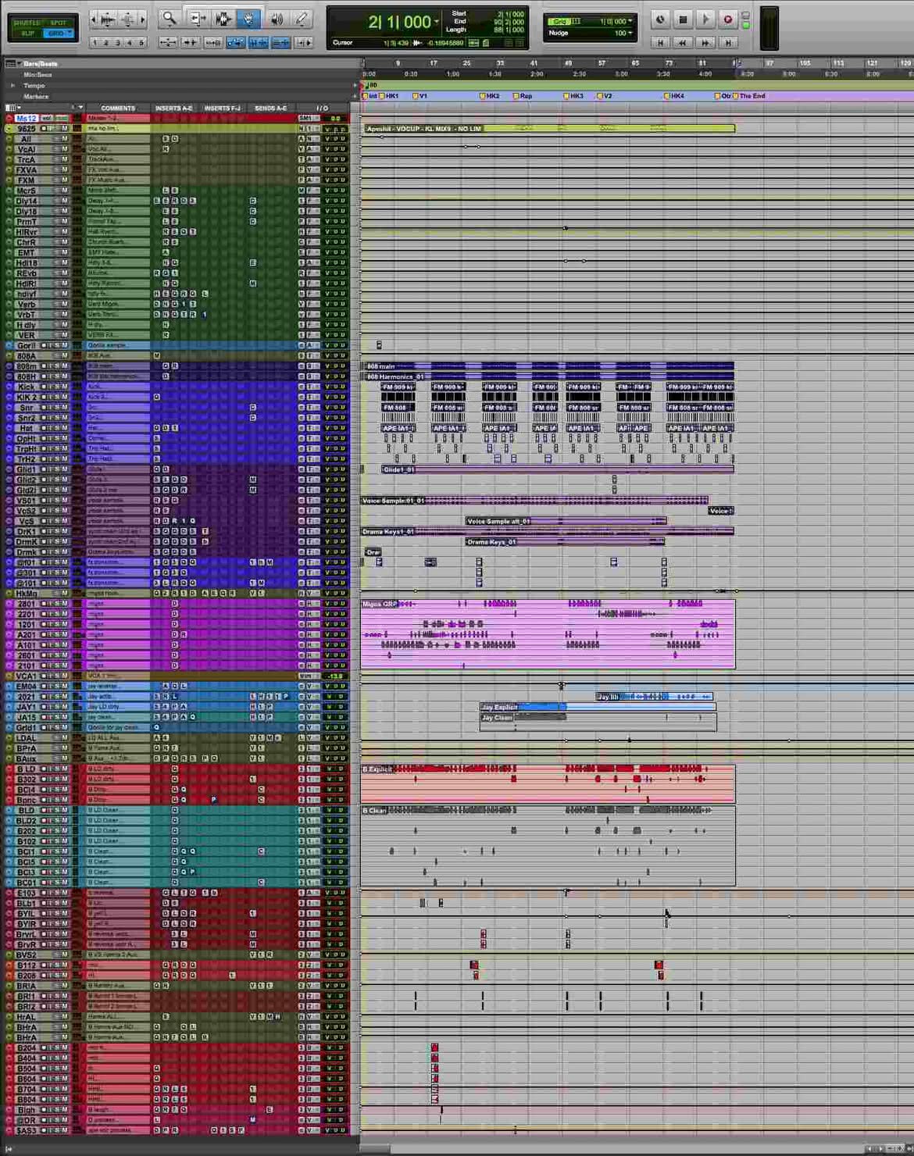The width and height of the screenshot is (914, 1156).
Task: Select the Zoomer magnifier tool
Action: coord(170,19)
